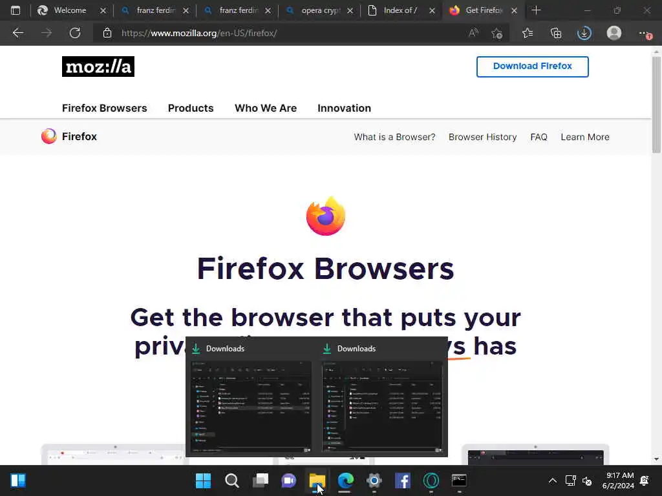Screen dimensions: 662x496
Task: Switch to Microsoft Edge on taskbar
Action: (x=345, y=480)
